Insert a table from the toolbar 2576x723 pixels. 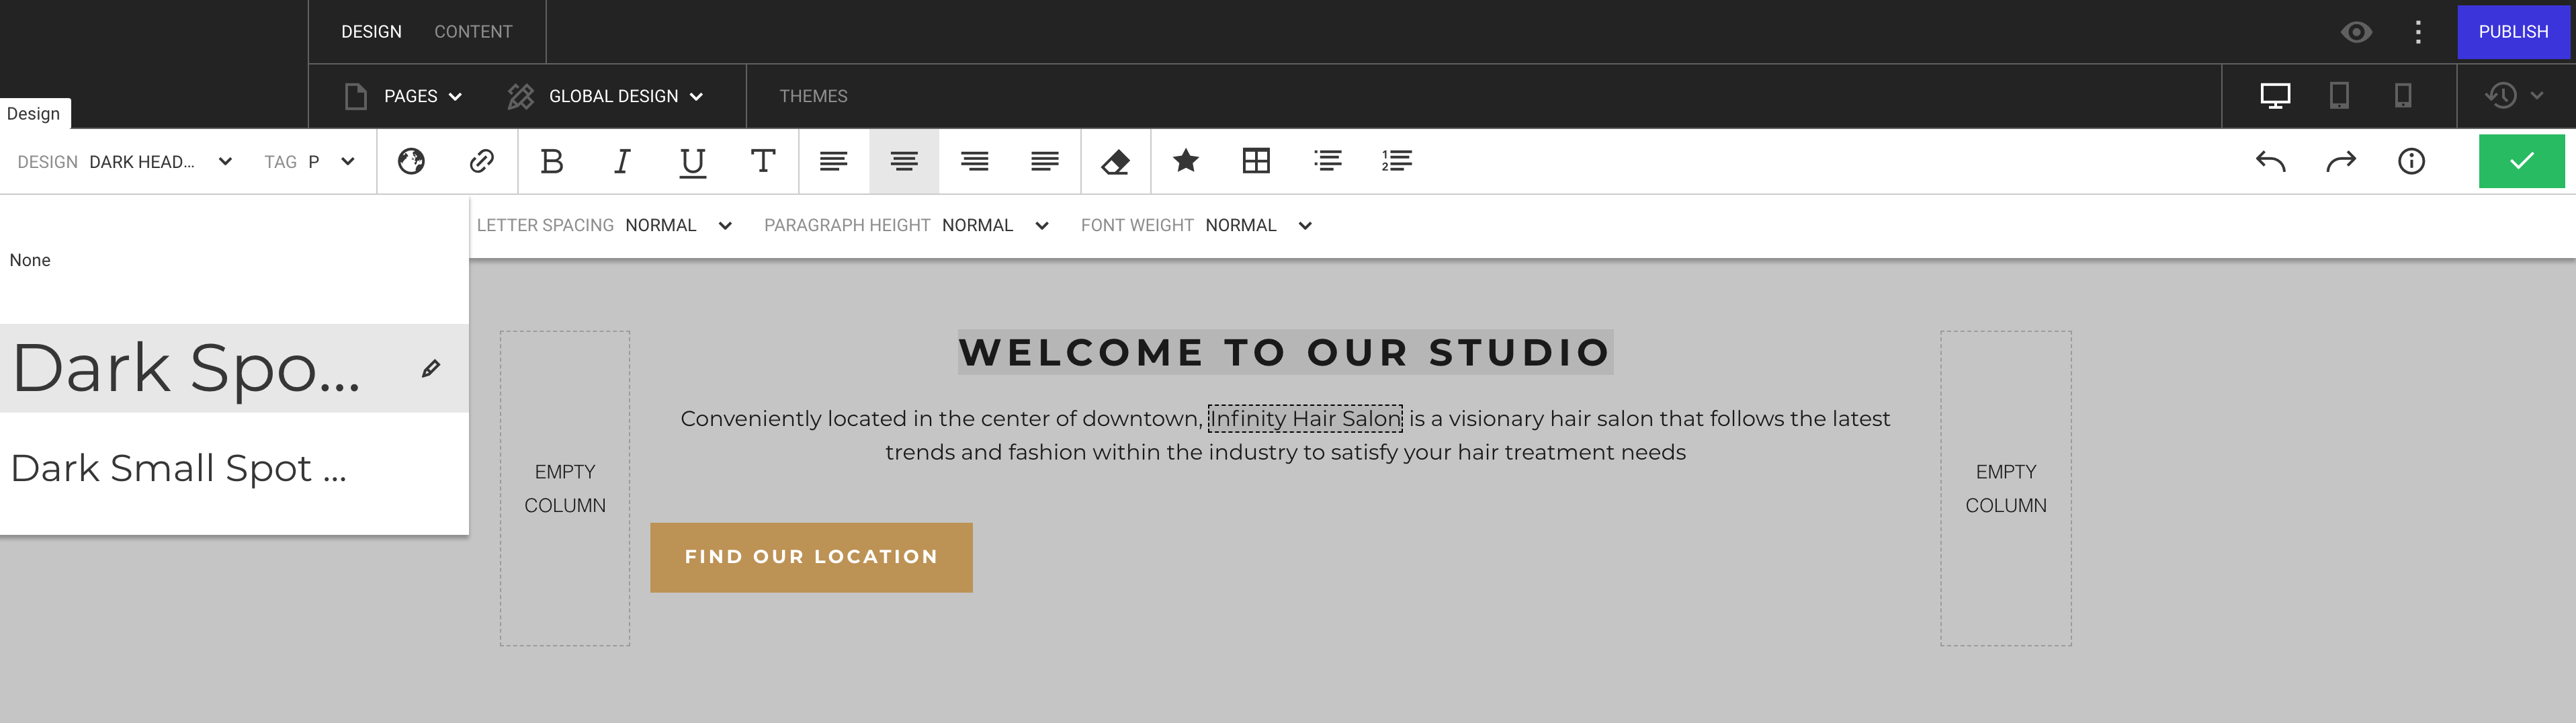pos(1256,161)
